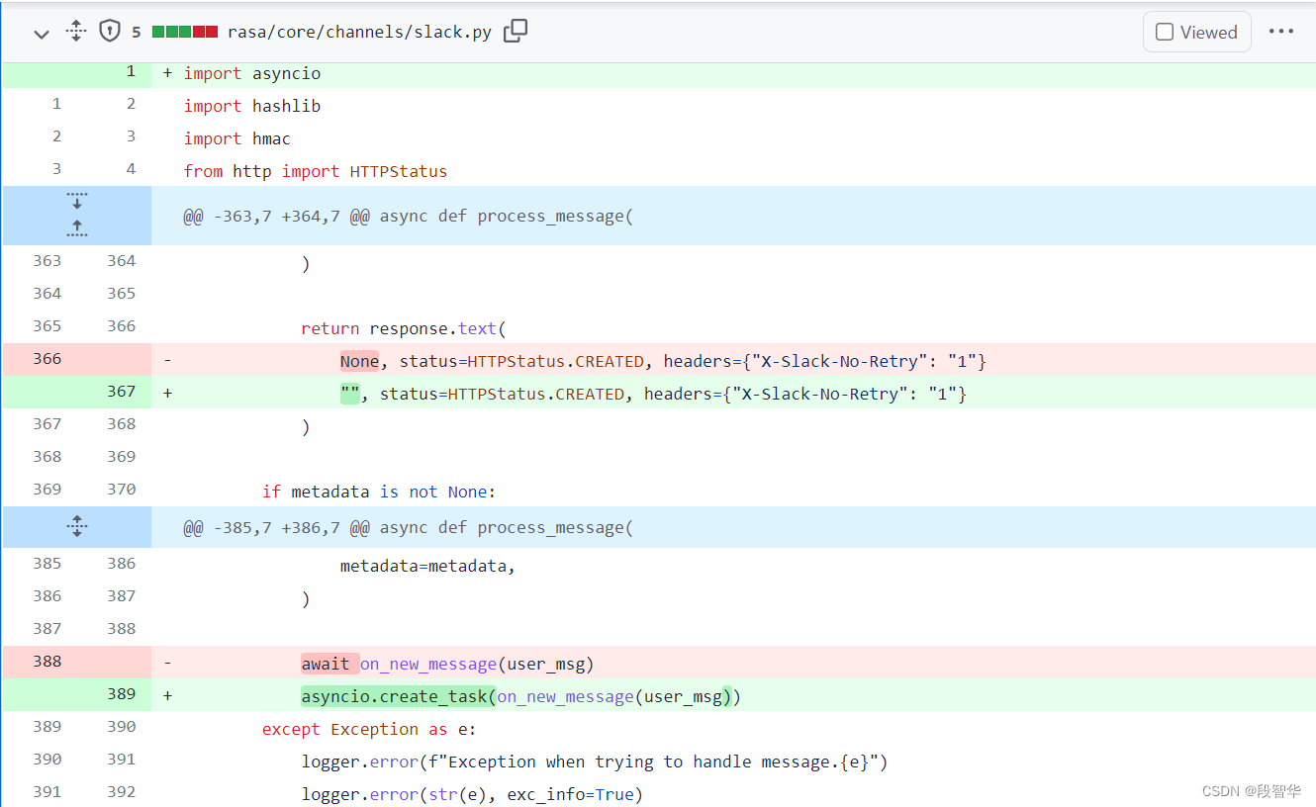Select logger.error Exception handling message line
Image resolution: width=1316 pixels, height=807 pixels.
click(595, 762)
